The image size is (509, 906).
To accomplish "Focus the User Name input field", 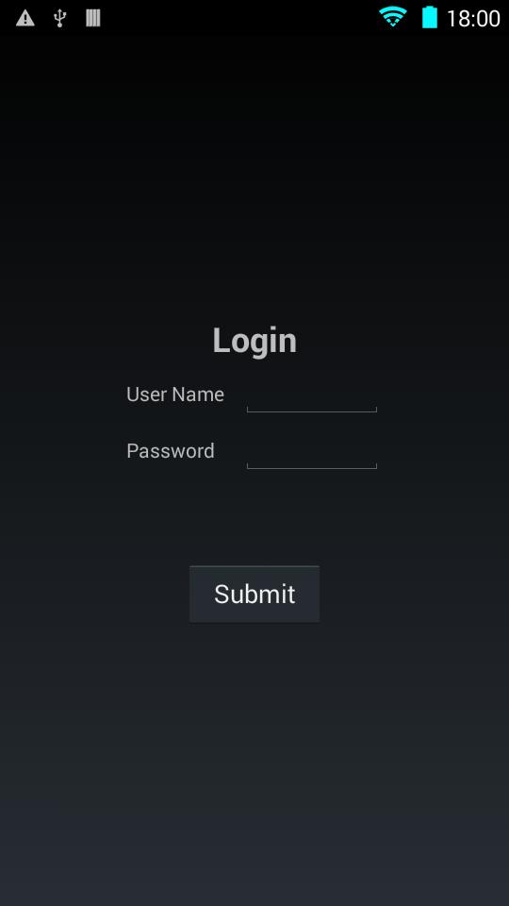I will (312, 396).
